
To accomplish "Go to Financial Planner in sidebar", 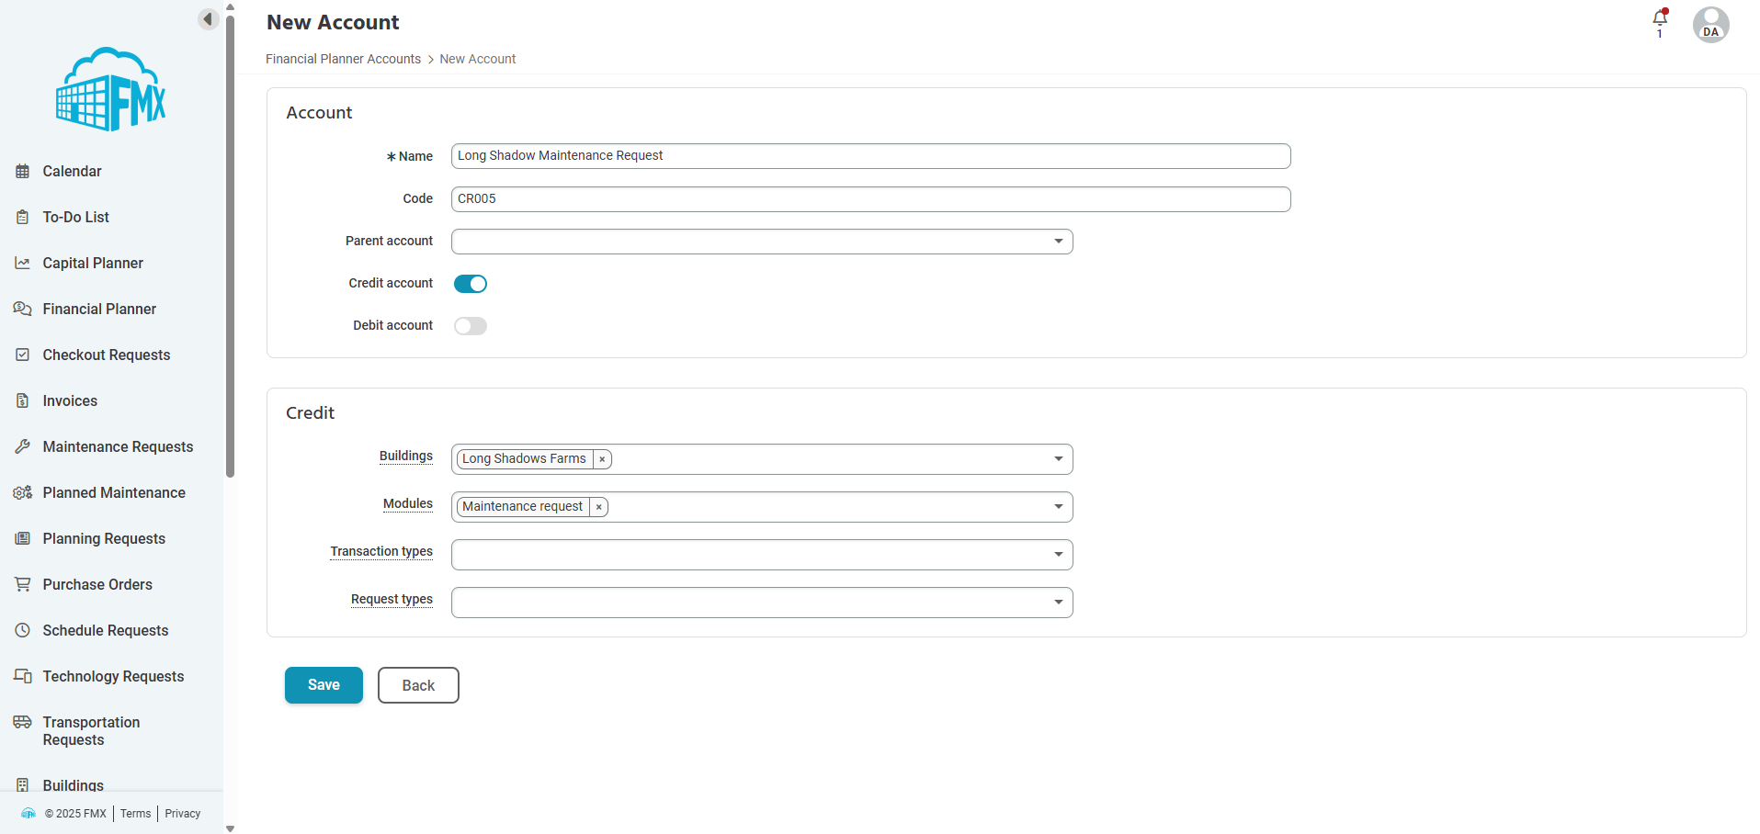I will pyautogui.click(x=99, y=309).
